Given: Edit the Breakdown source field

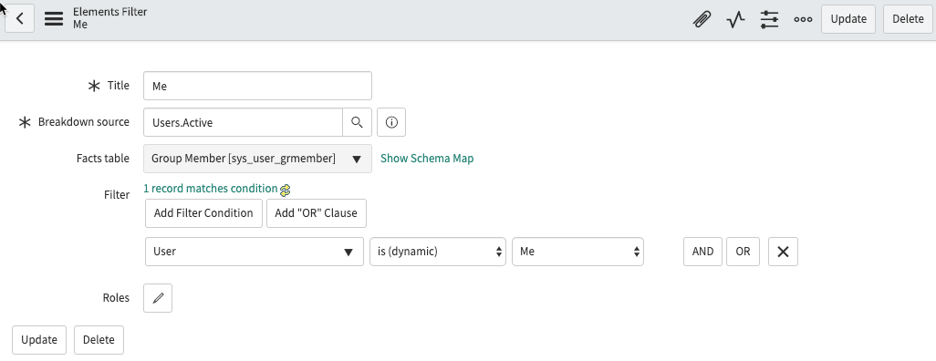Looking at the screenshot, I should [x=243, y=122].
